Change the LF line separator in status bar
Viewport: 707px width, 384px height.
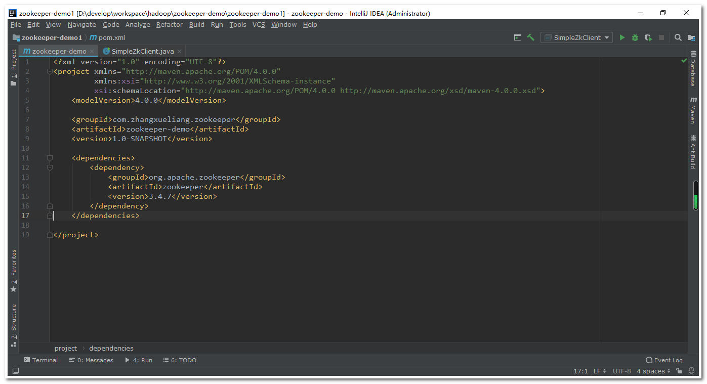click(600, 371)
